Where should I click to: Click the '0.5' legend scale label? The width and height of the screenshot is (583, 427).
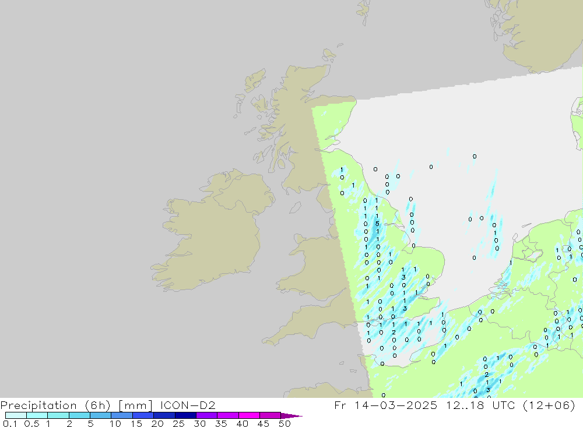tap(31, 424)
